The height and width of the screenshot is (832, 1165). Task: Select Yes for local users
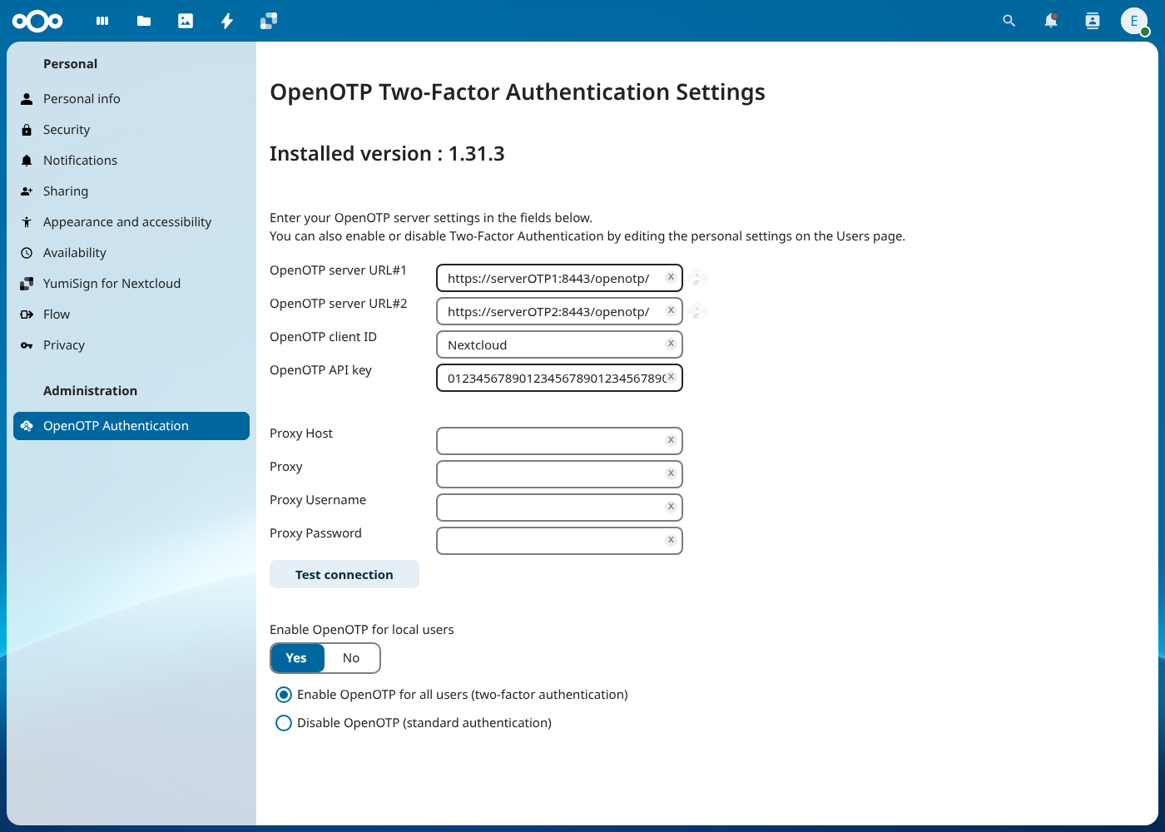click(x=297, y=658)
